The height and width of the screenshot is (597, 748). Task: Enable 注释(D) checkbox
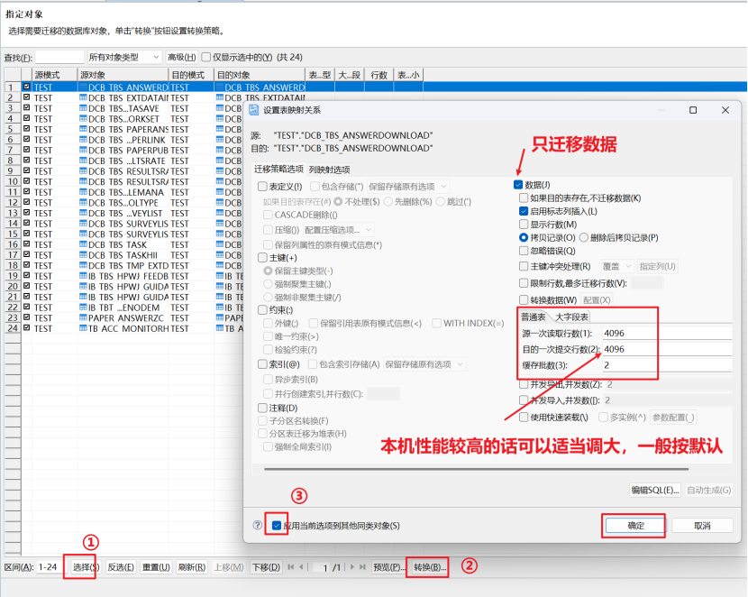point(262,408)
